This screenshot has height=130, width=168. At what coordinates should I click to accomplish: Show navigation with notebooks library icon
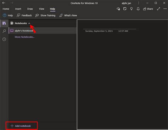click(x=4, y=23)
